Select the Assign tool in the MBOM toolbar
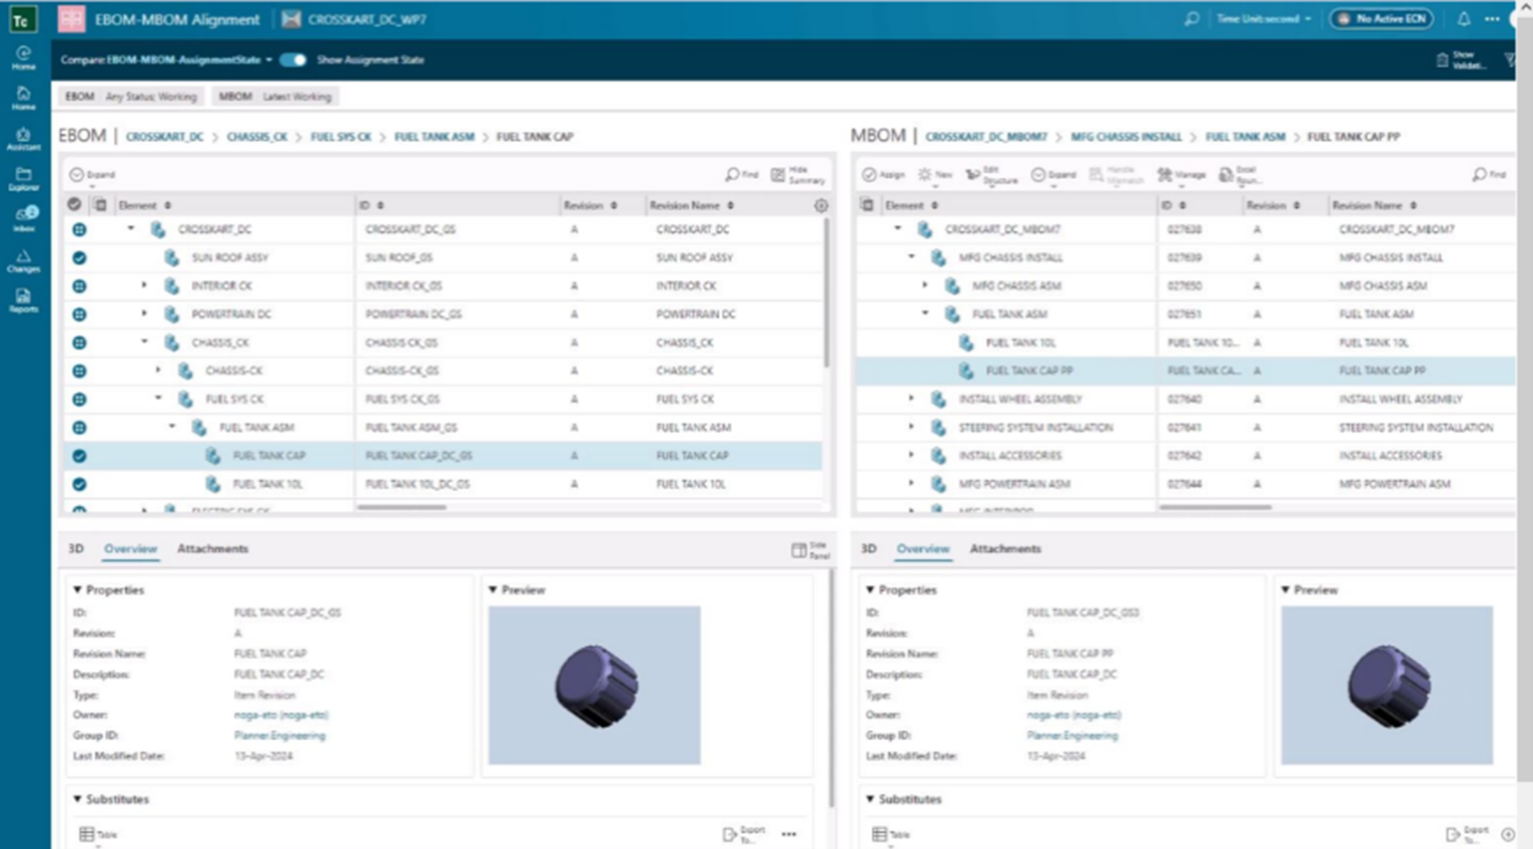The width and height of the screenshot is (1533, 849). (x=884, y=175)
